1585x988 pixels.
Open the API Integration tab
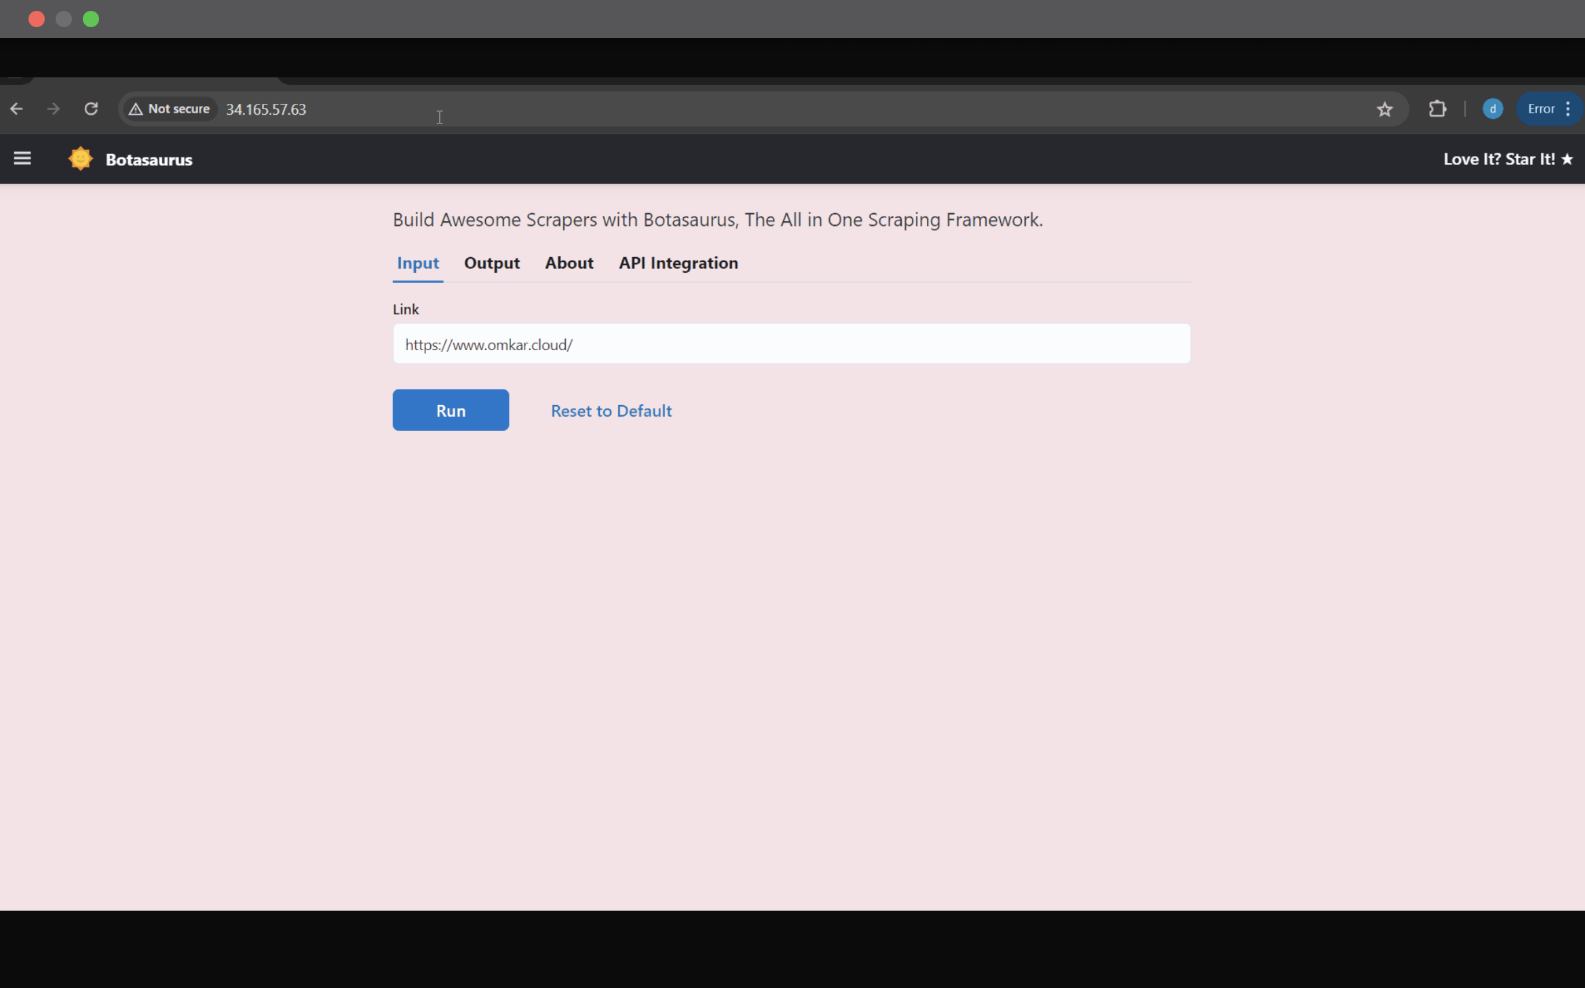pyautogui.click(x=678, y=263)
